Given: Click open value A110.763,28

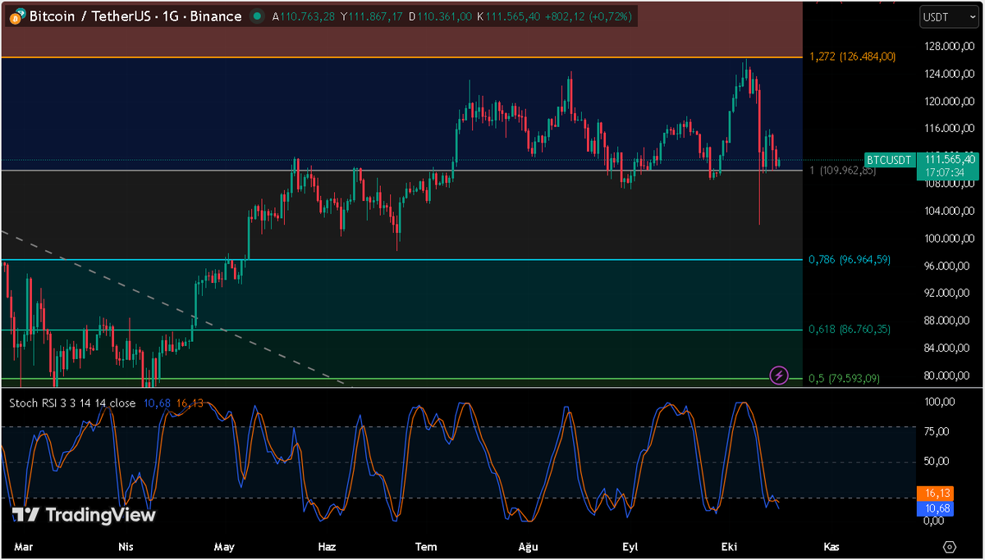Looking at the screenshot, I should coord(304,16).
